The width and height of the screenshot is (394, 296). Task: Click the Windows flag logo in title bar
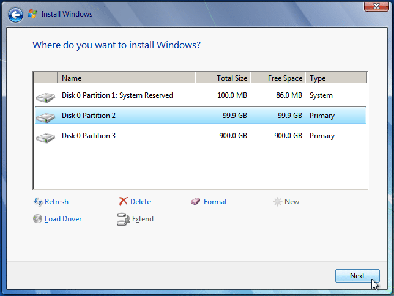point(32,14)
